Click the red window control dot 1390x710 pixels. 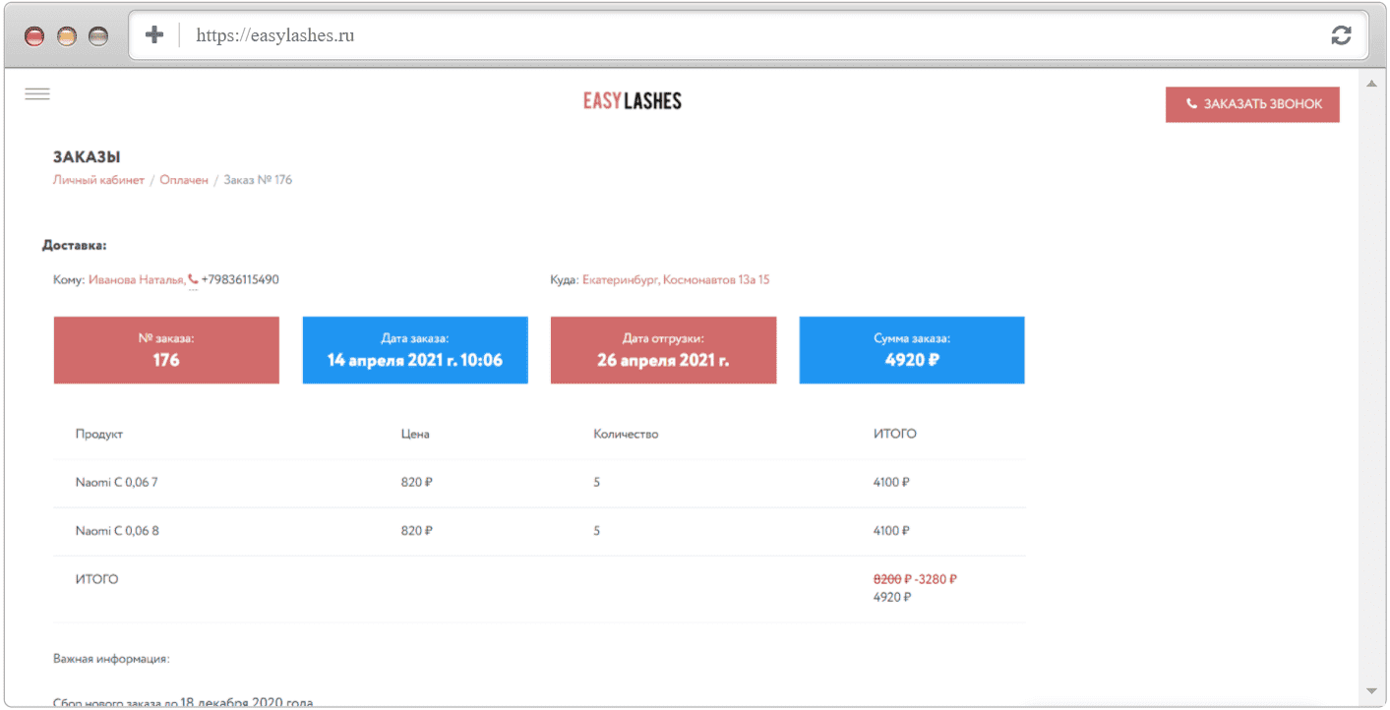coord(34,36)
